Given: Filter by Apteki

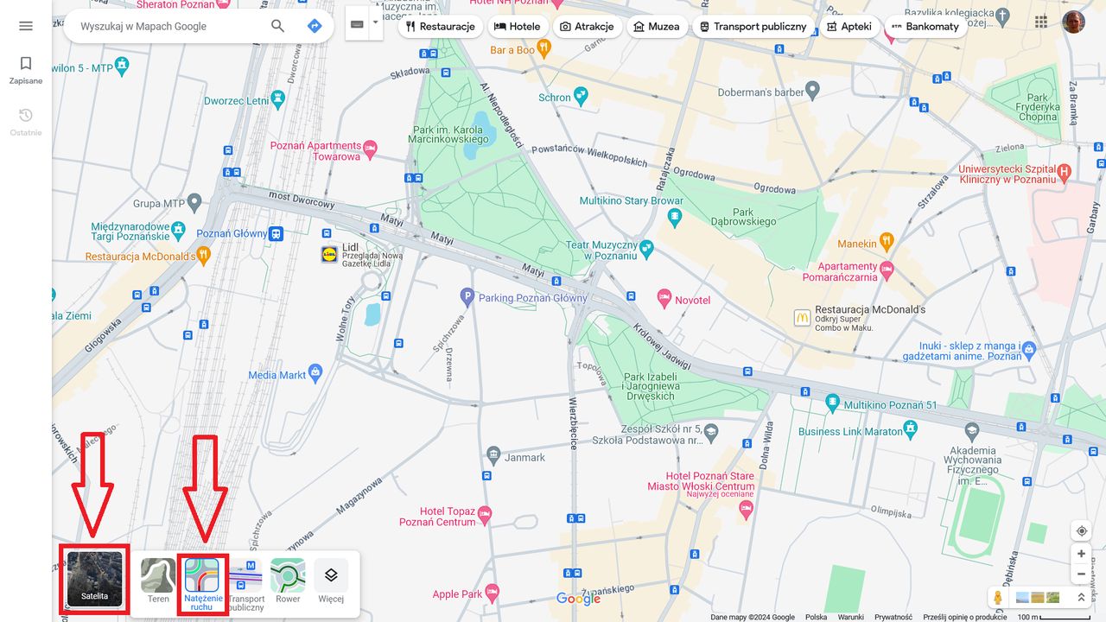Looking at the screenshot, I should 849,26.
